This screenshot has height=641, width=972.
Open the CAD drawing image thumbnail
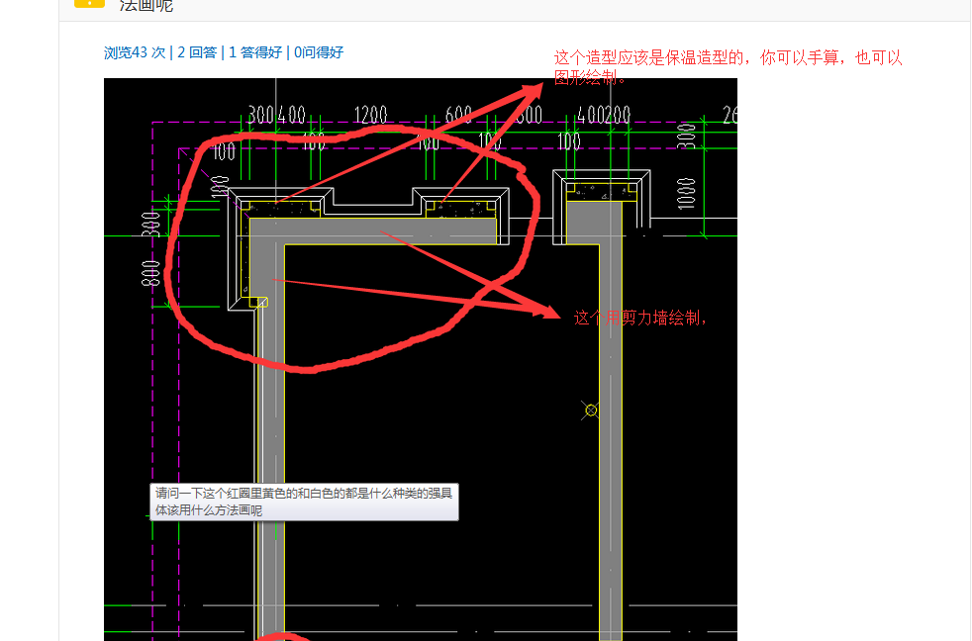(x=421, y=359)
